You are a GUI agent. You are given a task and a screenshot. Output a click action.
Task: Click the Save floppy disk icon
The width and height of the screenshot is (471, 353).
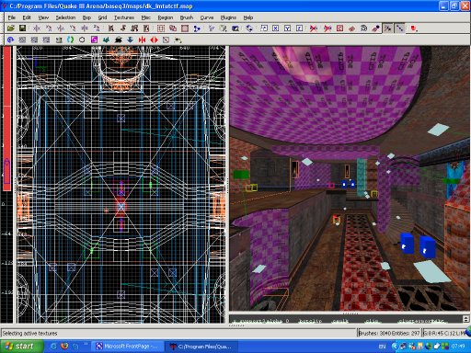click(22, 28)
